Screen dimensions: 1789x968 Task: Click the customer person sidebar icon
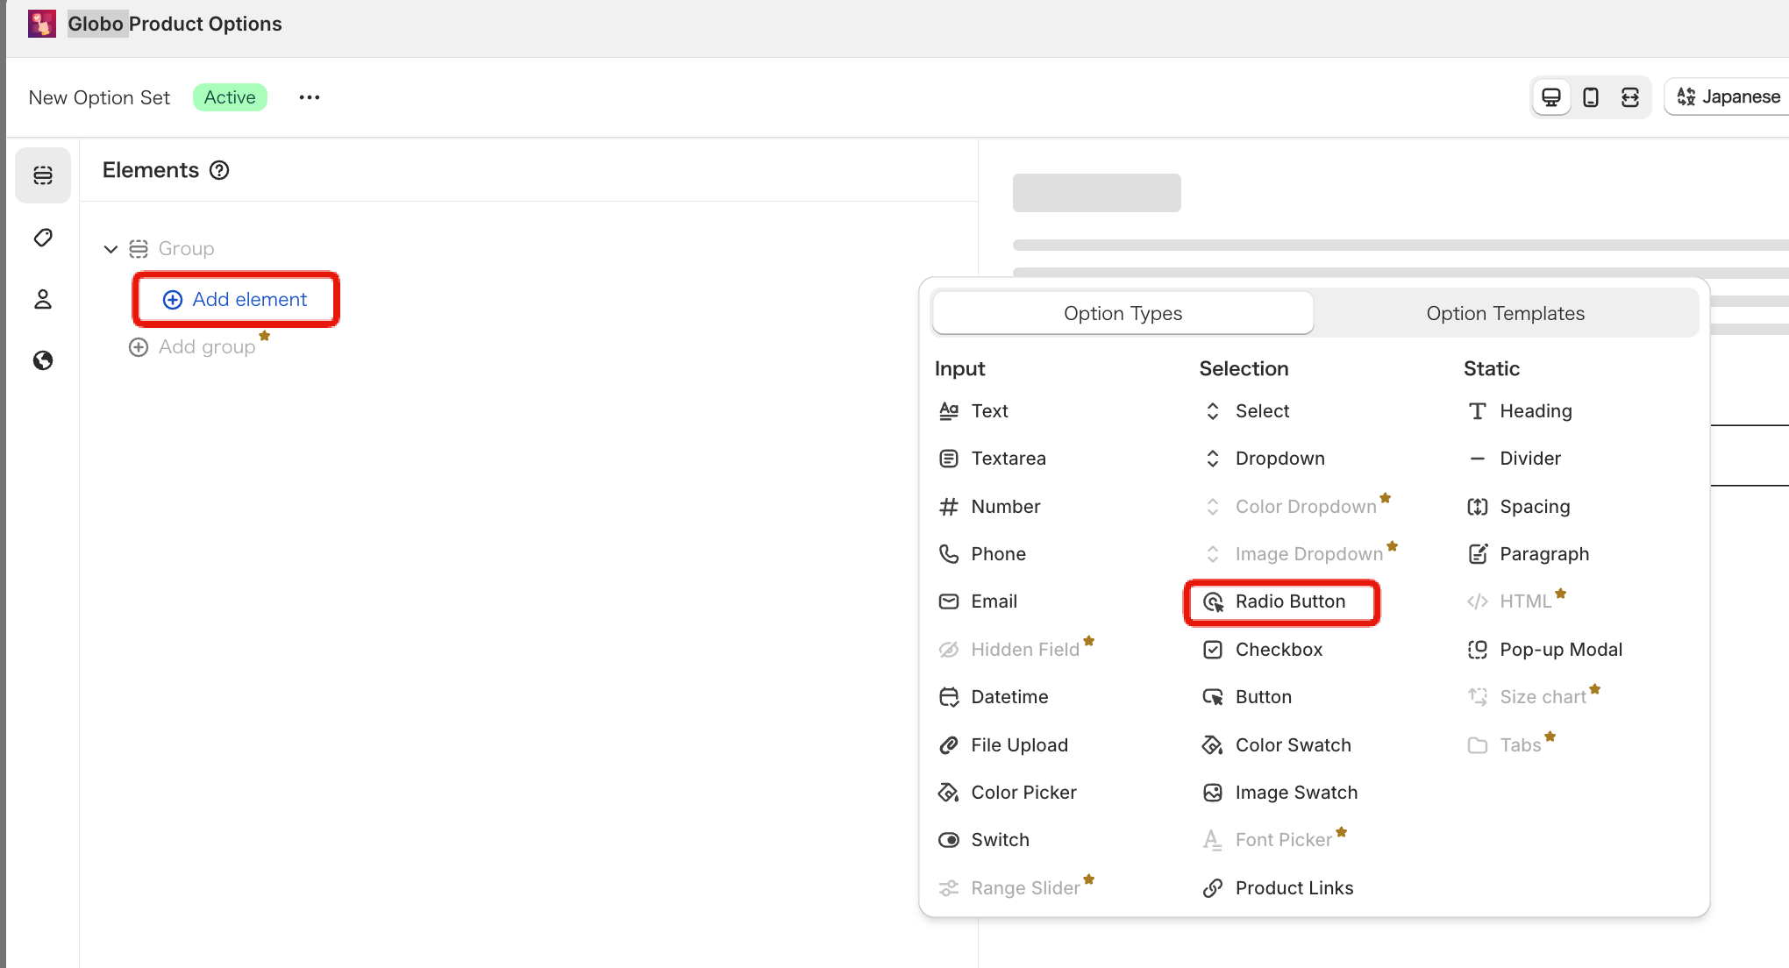point(43,299)
